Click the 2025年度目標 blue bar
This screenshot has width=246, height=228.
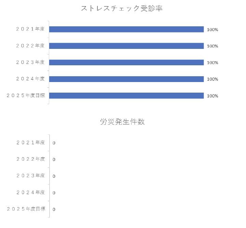point(126,96)
